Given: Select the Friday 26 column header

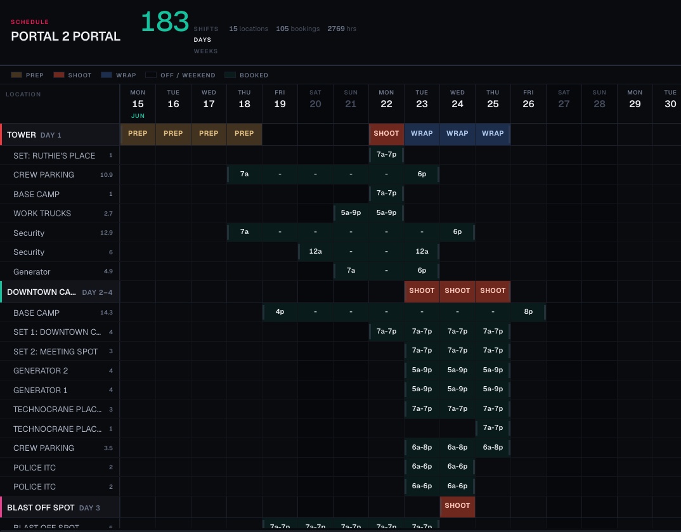Looking at the screenshot, I should point(528,104).
